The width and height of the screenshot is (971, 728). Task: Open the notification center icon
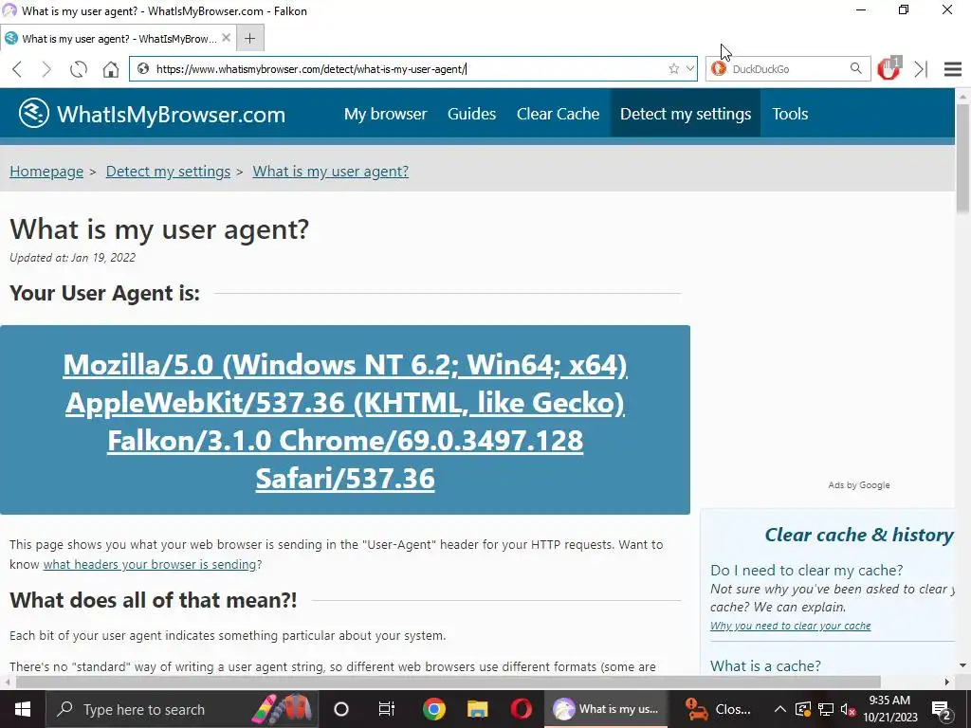click(x=941, y=710)
